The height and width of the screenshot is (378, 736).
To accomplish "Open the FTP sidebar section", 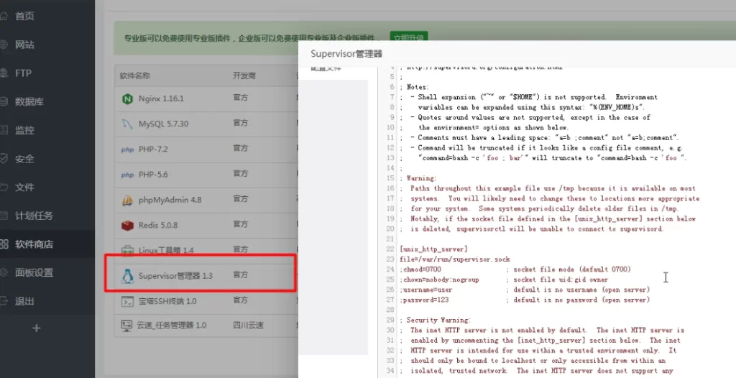I will pos(23,73).
